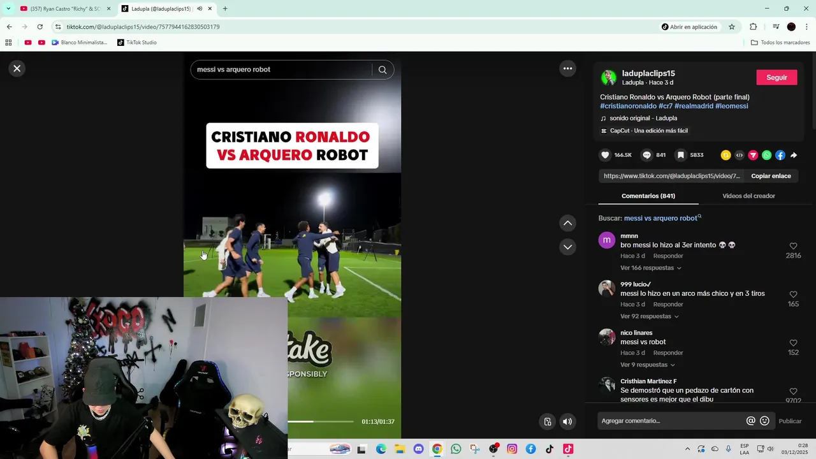Reply to mmnn's comment
Image resolution: width=816 pixels, height=459 pixels.
[668, 256]
